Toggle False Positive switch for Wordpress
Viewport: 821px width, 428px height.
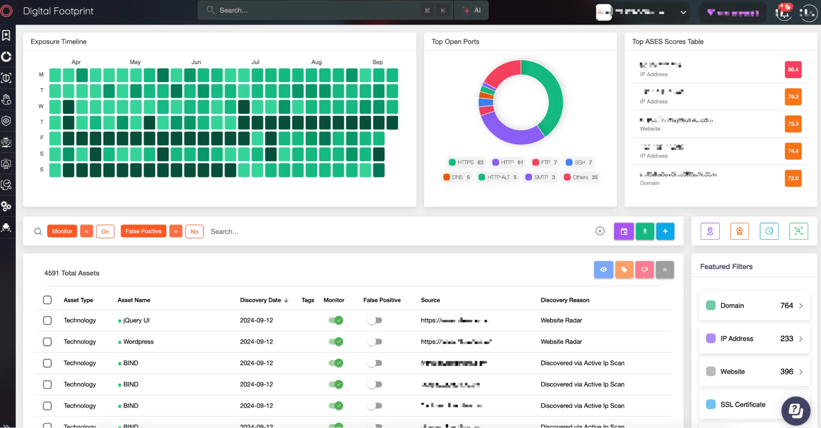(375, 342)
